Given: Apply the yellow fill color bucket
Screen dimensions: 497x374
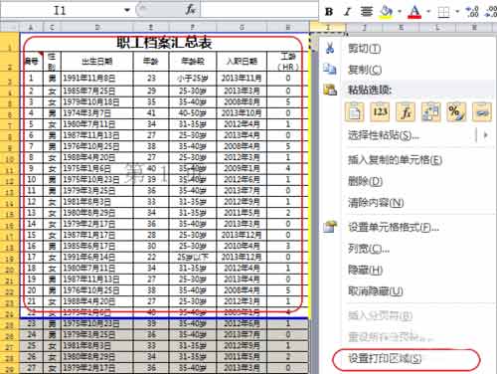Looking at the screenshot, I should click(x=386, y=12).
